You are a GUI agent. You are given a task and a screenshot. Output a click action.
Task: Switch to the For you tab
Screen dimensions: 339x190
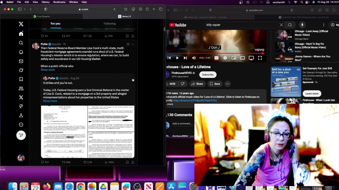[x=55, y=23]
